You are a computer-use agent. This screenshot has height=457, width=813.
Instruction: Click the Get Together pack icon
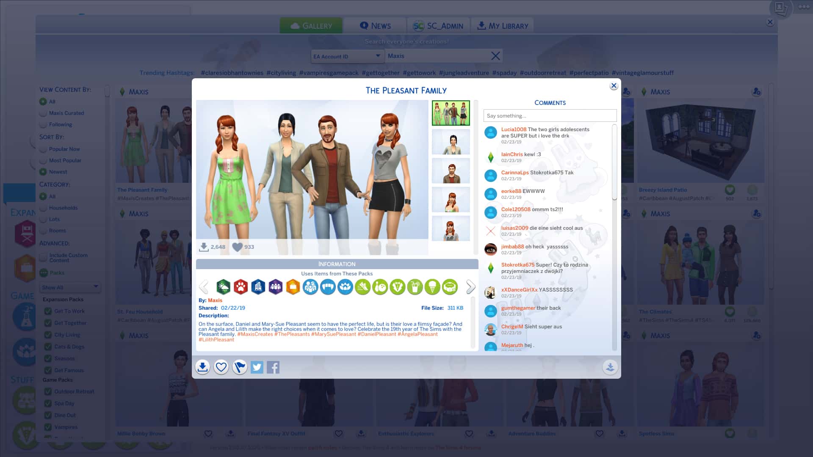275,287
